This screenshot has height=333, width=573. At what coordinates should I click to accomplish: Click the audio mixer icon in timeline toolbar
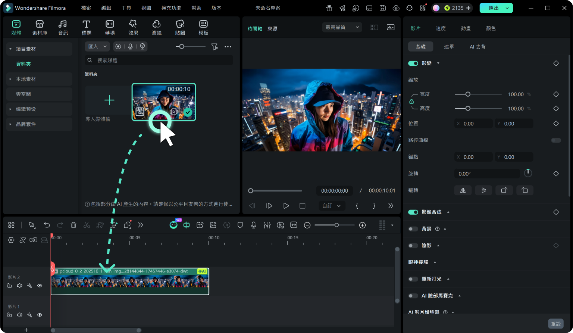coord(267,225)
